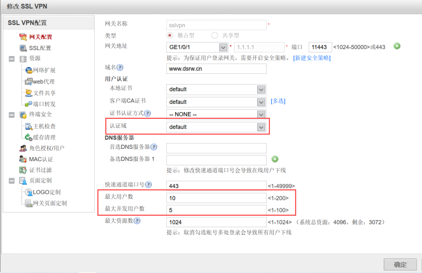Image resolution: width=422 pixels, height=273 pixels.
Task: Open 主机检查 in the sidebar
Action: click(44, 126)
